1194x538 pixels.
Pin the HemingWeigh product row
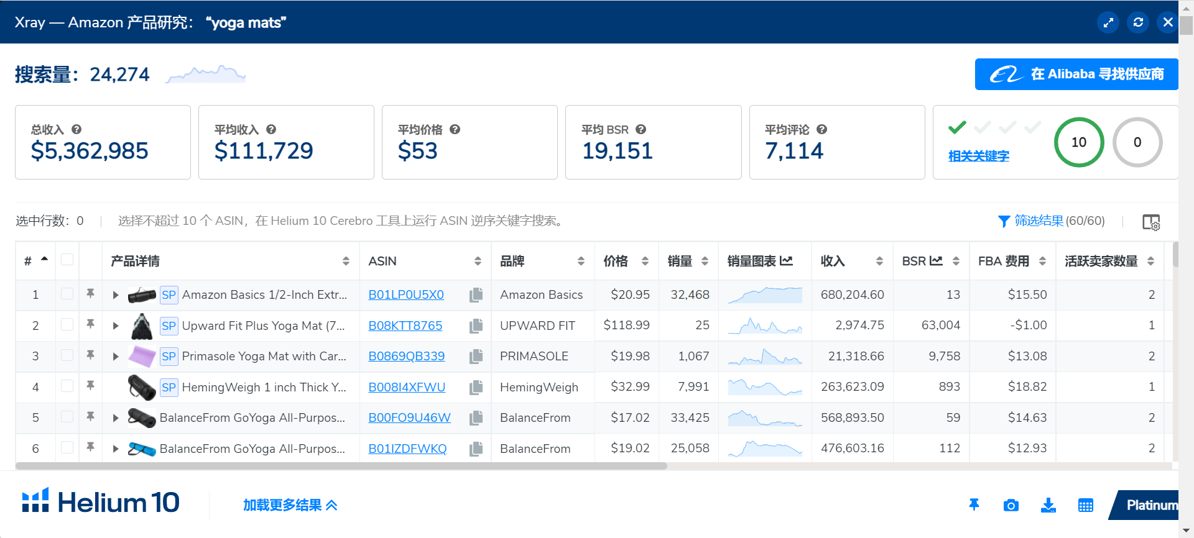point(91,386)
